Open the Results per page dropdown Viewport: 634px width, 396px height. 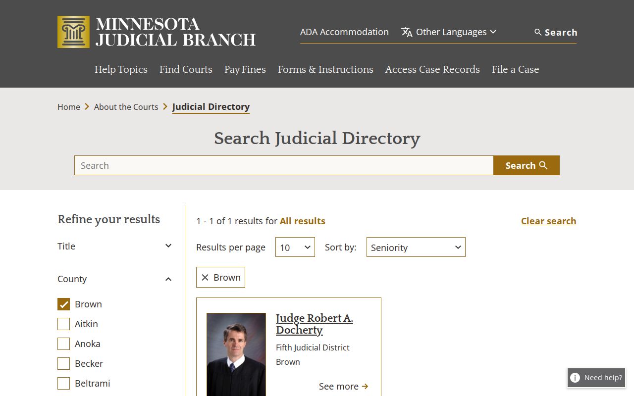tap(295, 247)
